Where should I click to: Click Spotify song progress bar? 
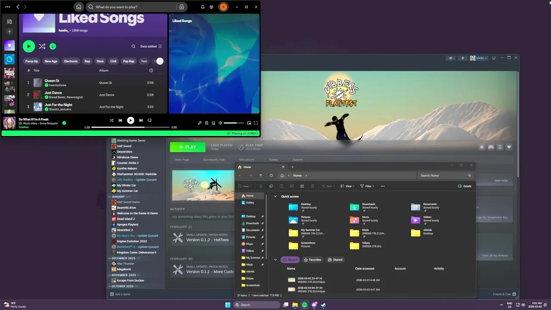coord(130,127)
